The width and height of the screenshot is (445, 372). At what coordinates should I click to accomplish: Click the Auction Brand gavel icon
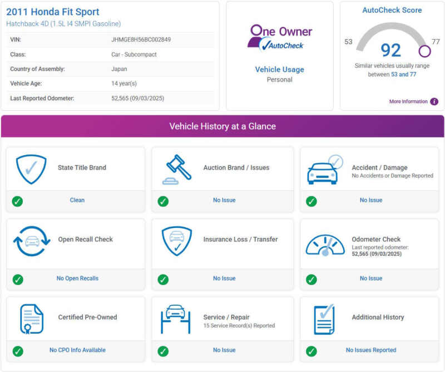pyautogui.click(x=177, y=169)
